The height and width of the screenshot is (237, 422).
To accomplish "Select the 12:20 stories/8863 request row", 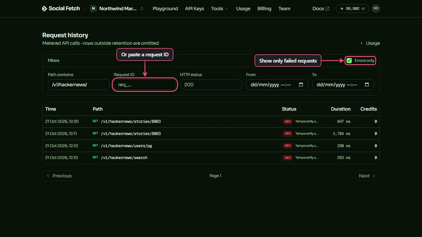I will (x=211, y=121).
